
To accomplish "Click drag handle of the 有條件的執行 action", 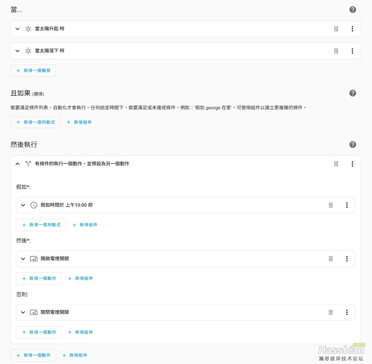I will pos(336,164).
